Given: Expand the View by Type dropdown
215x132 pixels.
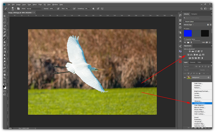Looking at the screenshot, I should (189, 25).
